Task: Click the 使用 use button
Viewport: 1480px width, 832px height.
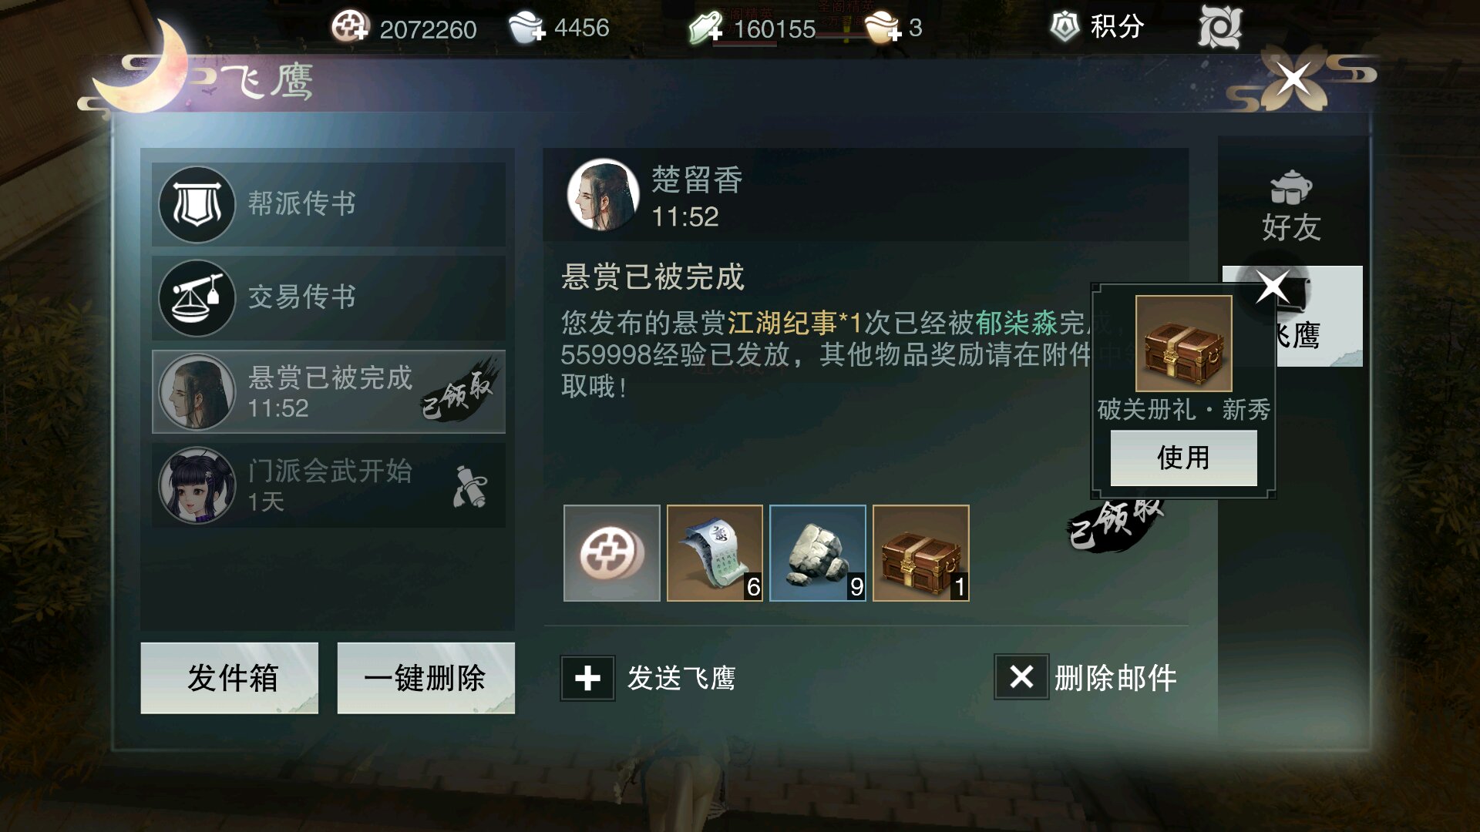Action: tap(1183, 458)
